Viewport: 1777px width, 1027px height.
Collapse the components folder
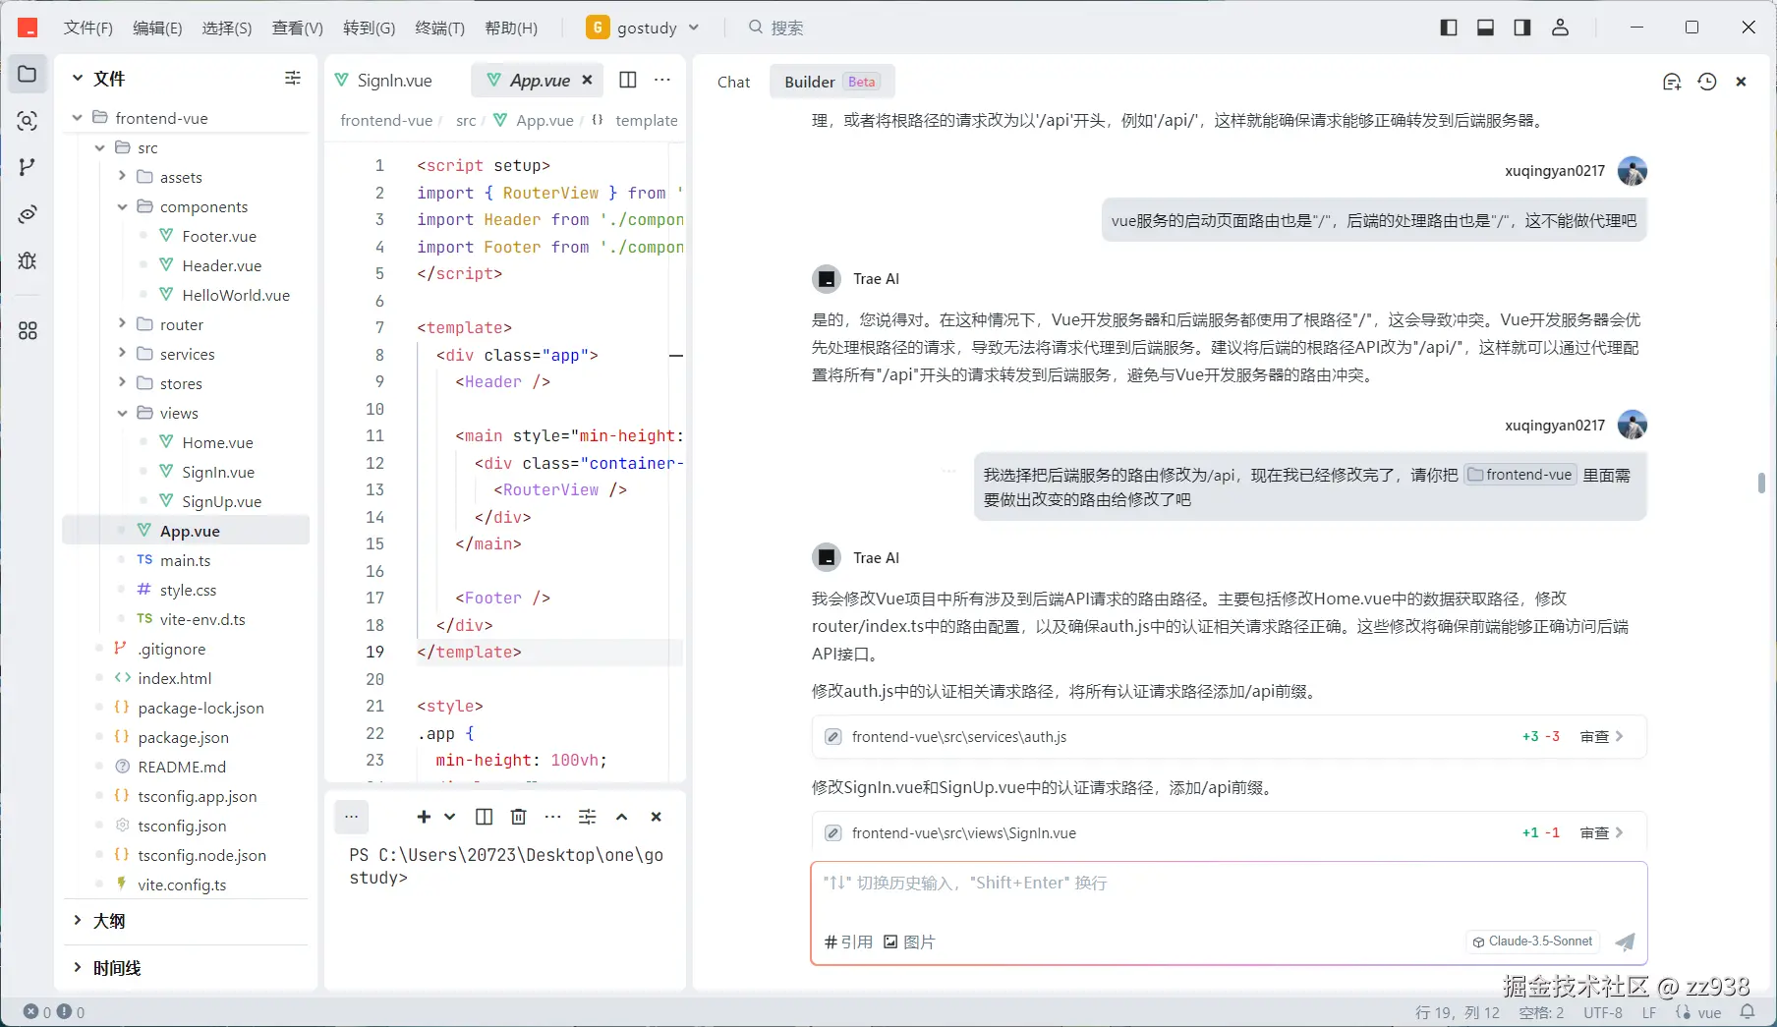123,206
